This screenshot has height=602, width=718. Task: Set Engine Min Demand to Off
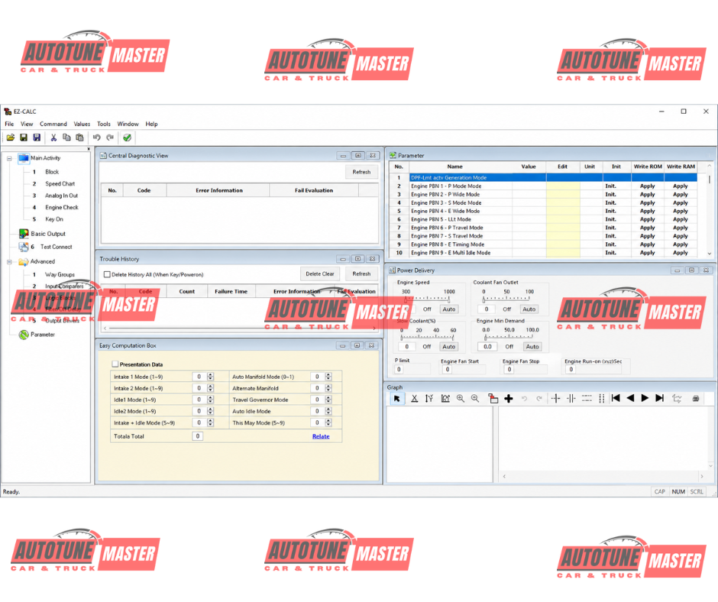509,347
